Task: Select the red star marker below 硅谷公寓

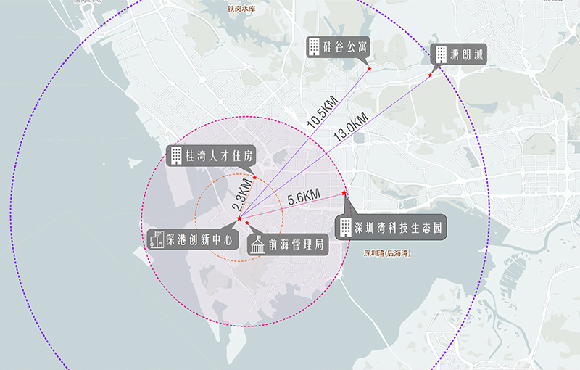Action: point(369,69)
